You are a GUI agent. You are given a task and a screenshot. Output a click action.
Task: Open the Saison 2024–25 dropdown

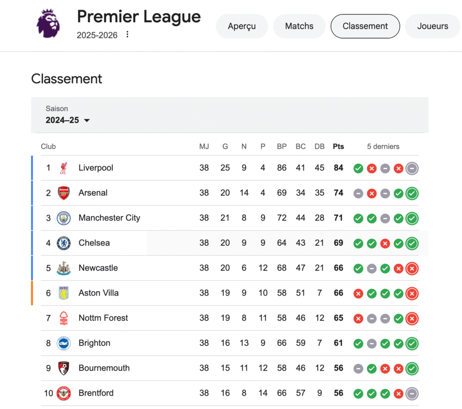click(68, 115)
